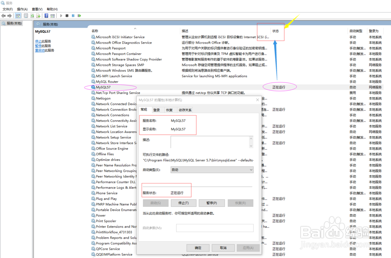
Task: Close the MySQL57 properties dialog
Action: [257, 100]
